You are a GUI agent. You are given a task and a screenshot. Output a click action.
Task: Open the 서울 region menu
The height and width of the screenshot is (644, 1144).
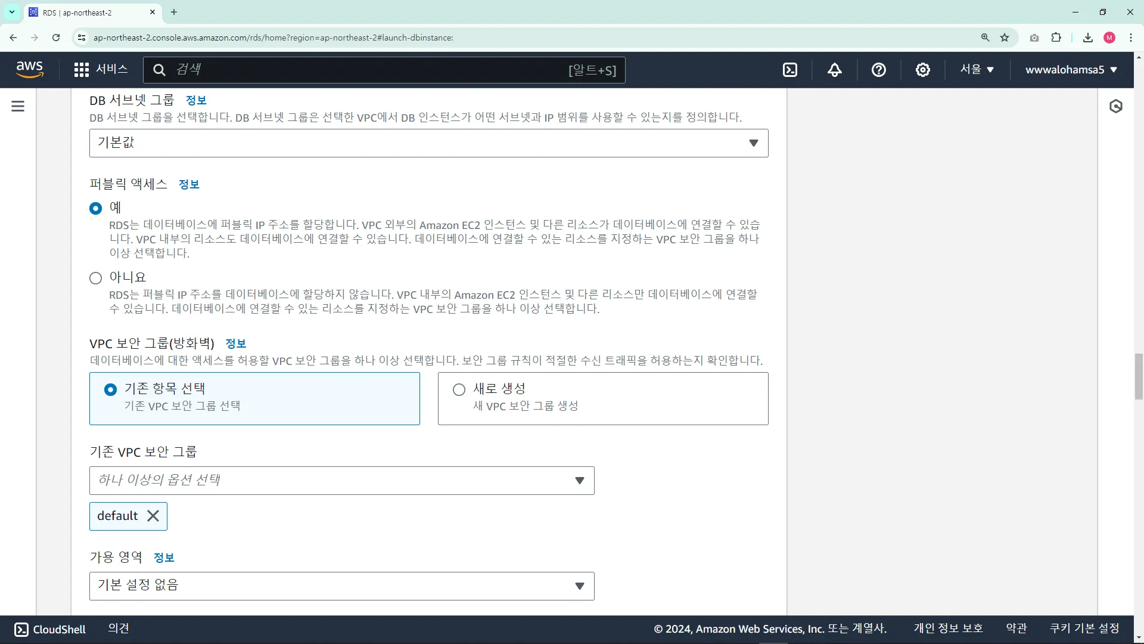click(x=977, y=70)
